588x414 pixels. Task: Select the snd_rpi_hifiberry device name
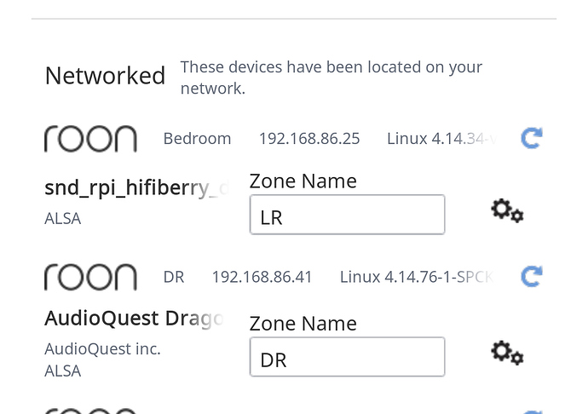[x=136, y=188]
